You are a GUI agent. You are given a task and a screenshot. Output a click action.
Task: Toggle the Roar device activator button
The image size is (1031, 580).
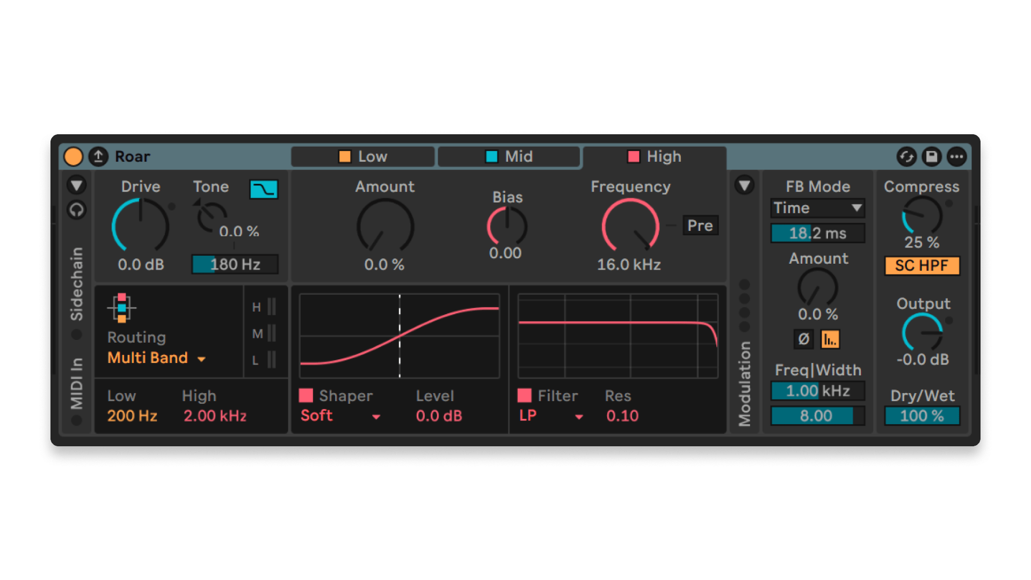(73, 157)
